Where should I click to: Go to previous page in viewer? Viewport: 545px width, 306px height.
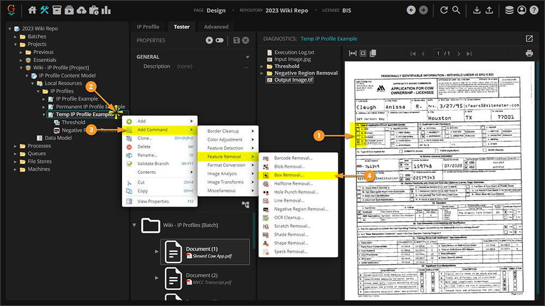point(423,54)
